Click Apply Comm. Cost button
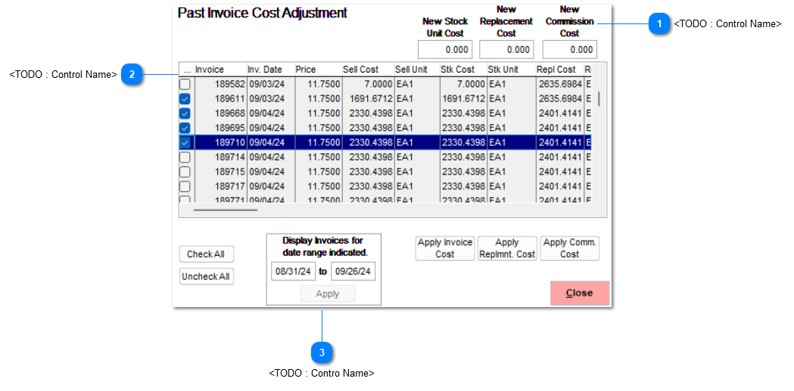Image resolution: width=794 pixels, height=391 pixels. (570, 248)
